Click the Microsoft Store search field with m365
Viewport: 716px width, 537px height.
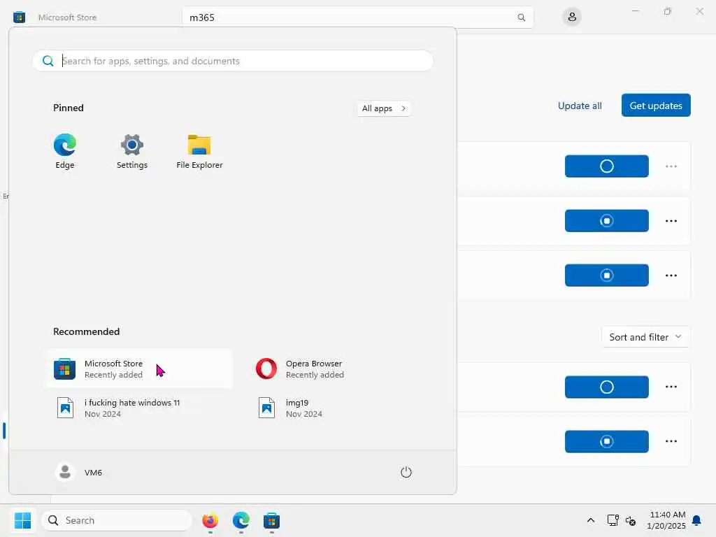357,17
